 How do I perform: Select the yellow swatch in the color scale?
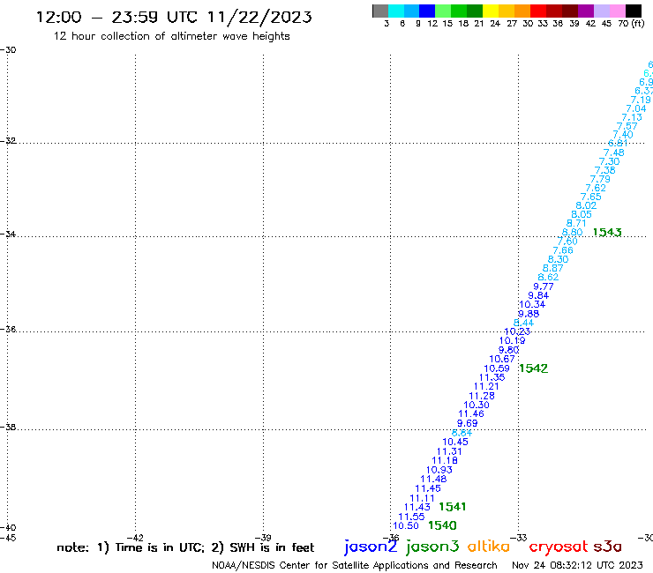491,11
